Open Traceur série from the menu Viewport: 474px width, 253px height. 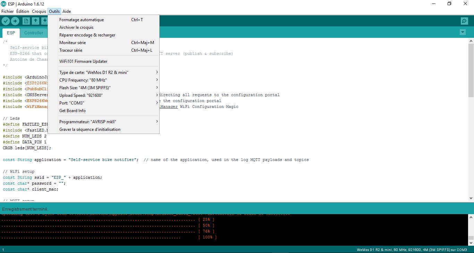click(103, 50)
